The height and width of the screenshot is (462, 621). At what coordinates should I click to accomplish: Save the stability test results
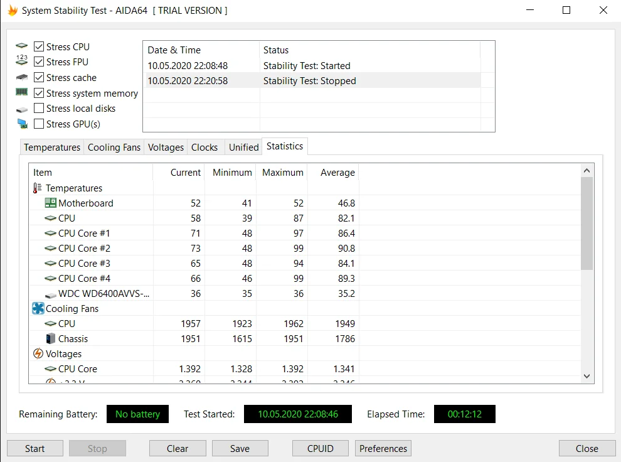click(240, 448)
